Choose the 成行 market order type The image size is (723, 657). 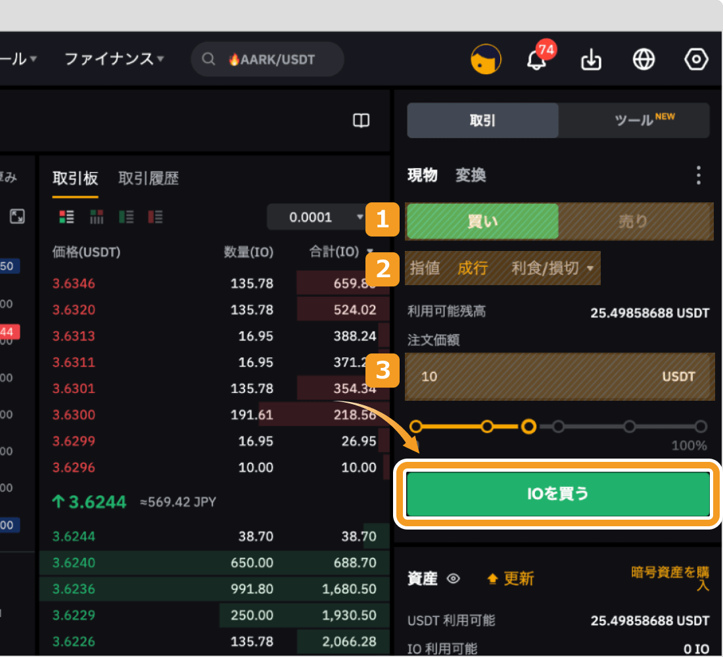click(x=473, y=268)
